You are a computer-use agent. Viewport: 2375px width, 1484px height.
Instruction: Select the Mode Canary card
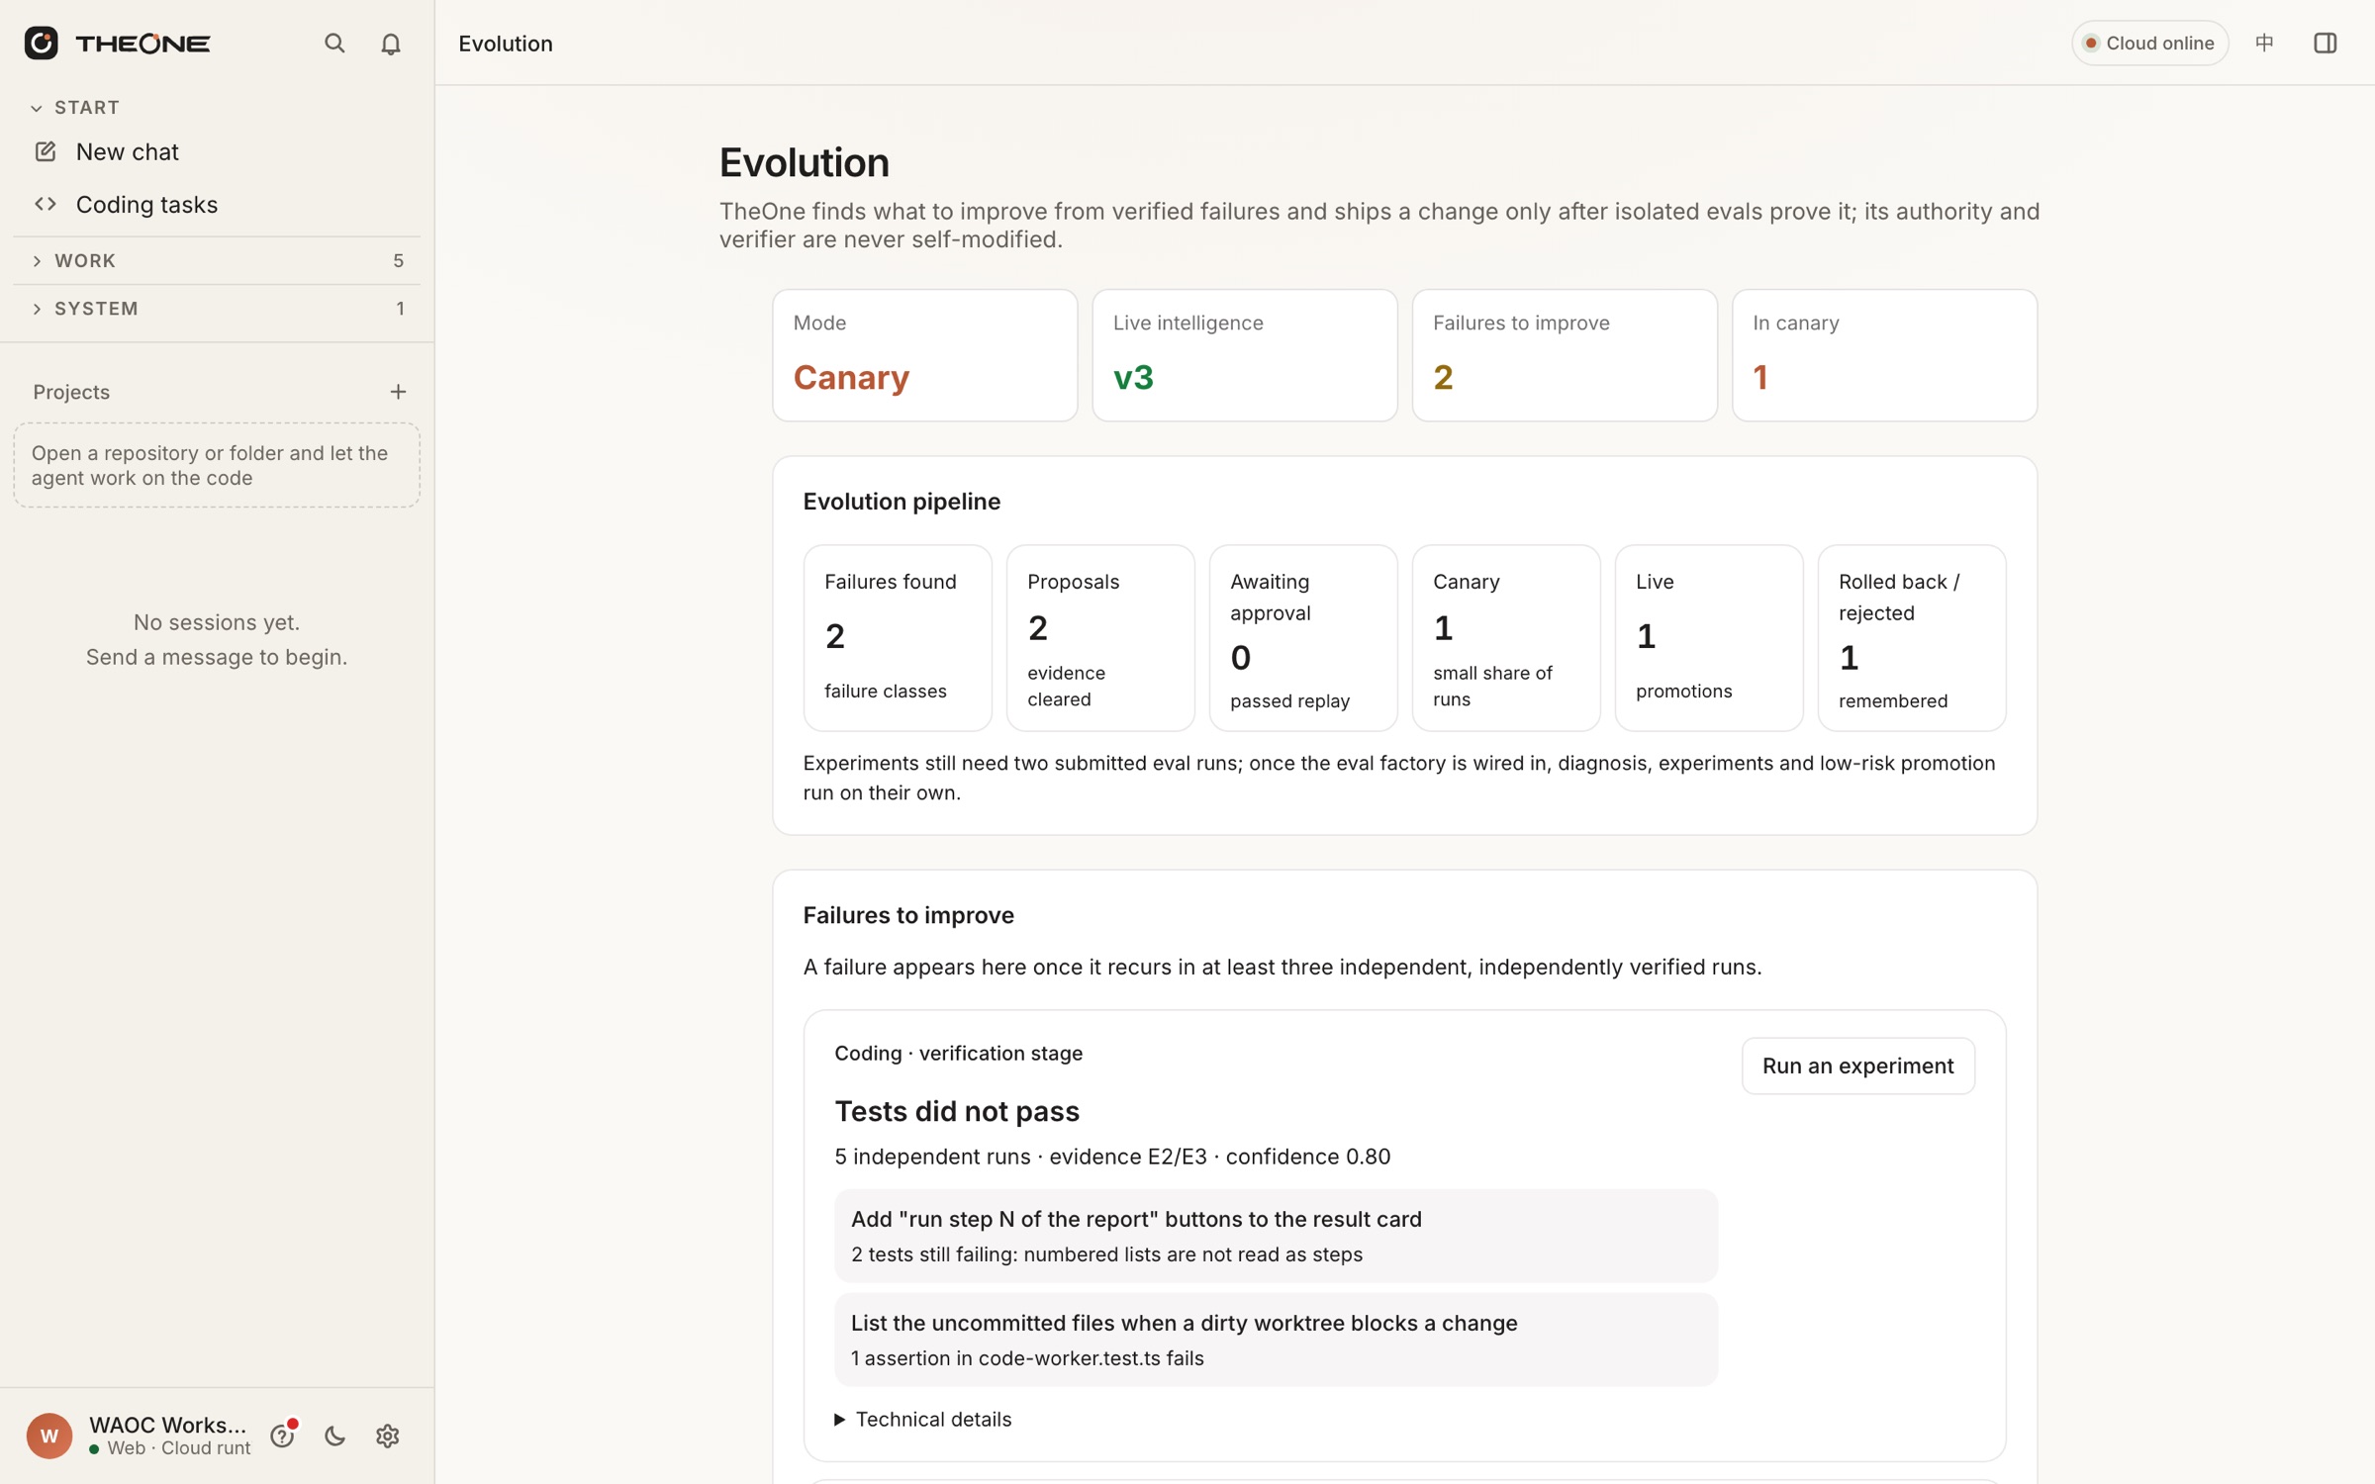pos(924,355)
